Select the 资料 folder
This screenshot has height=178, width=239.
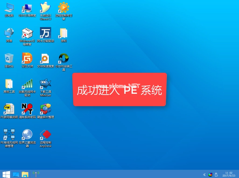pos(64,35)
